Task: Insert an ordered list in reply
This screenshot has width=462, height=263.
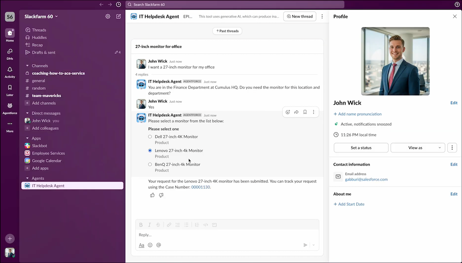Action: [178, 225]
